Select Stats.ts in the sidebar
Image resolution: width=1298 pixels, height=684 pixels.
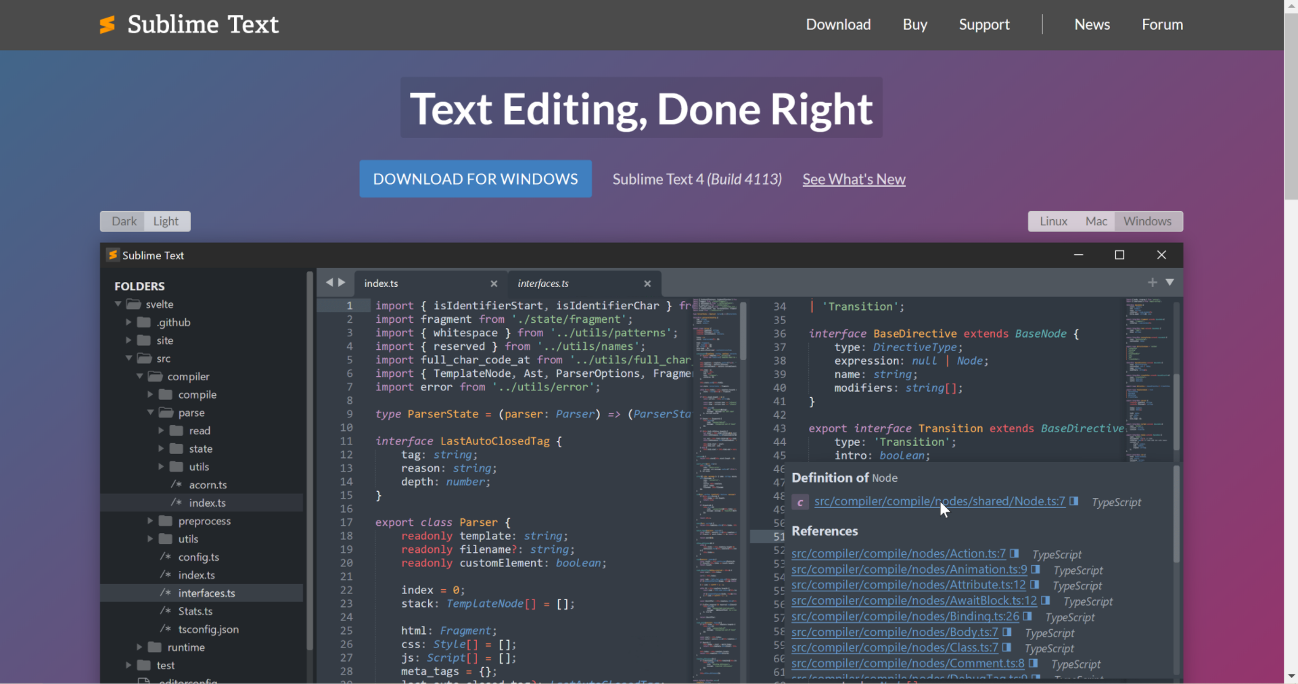pyautogui.click(x=195, y=611)
